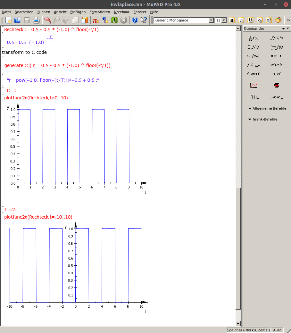This screenshot has height=333, width=291.
Task: Click the T:=1: input line
Action: click(12, 90)
